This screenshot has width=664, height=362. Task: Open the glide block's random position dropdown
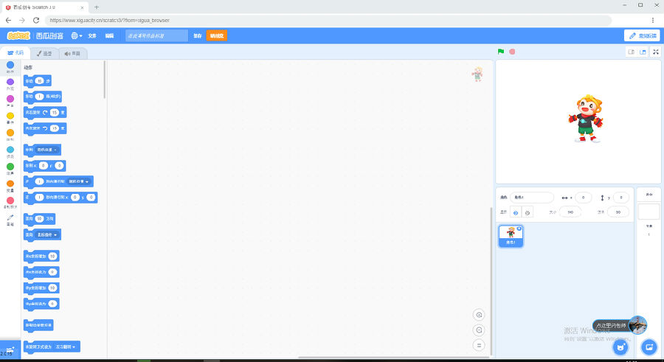click(x=79, y=181)
